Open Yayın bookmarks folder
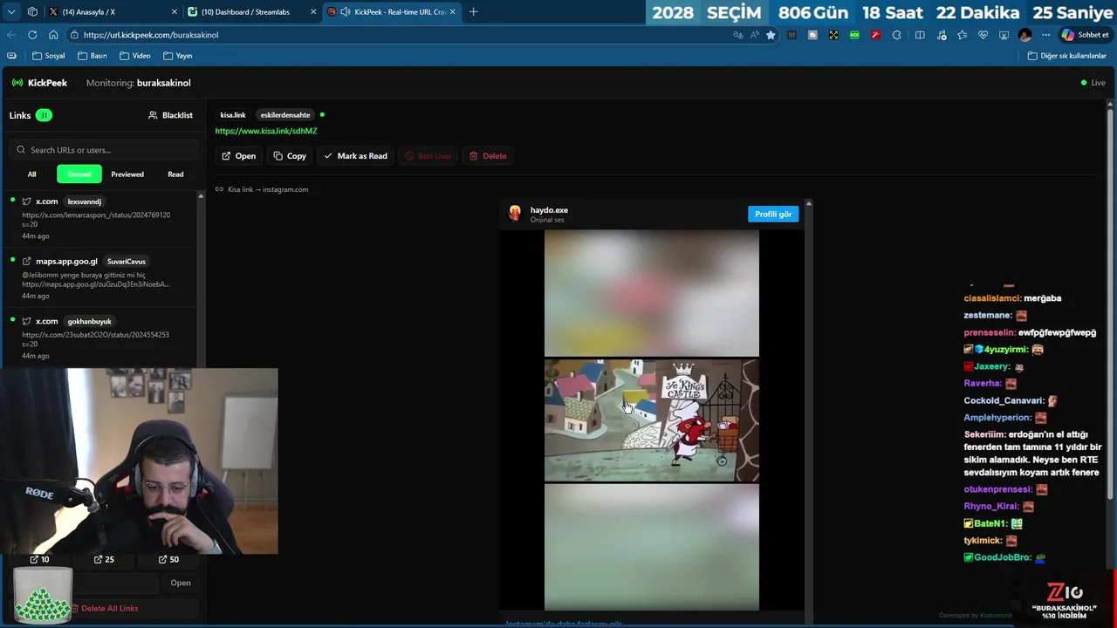 pos(178,56)
